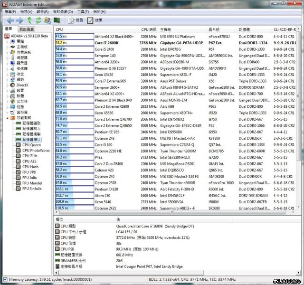Screen dimensions: 304x285
Task: Expand the operating system node with Windows flag
Action: pos(8,52)
